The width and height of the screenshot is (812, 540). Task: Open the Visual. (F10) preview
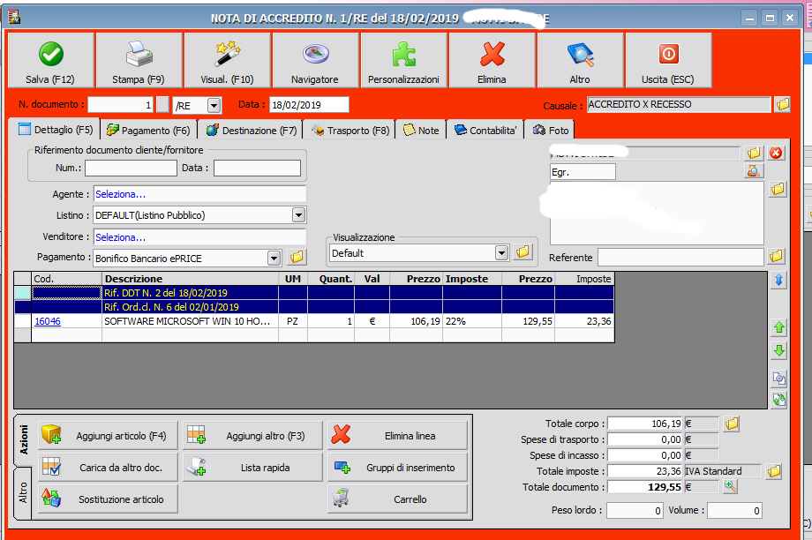[227, 60]
